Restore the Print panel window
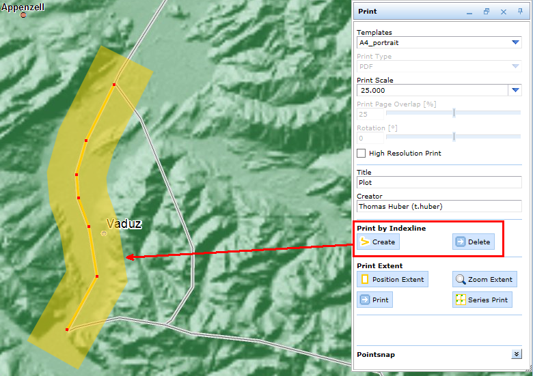 [487, 12]
